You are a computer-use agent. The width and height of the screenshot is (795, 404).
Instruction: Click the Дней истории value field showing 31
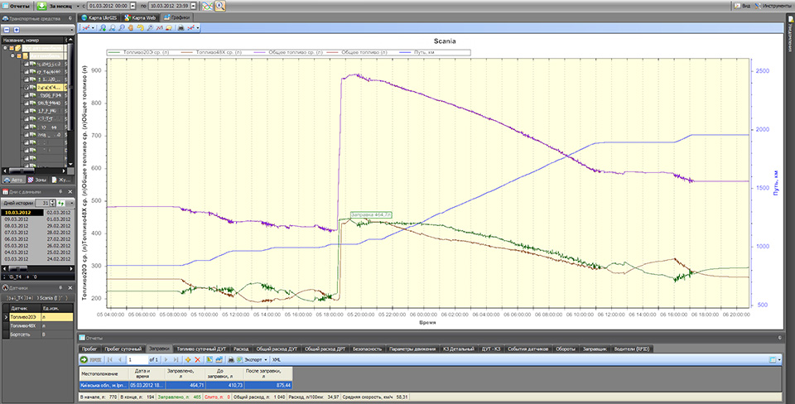(x=46, y=203)
